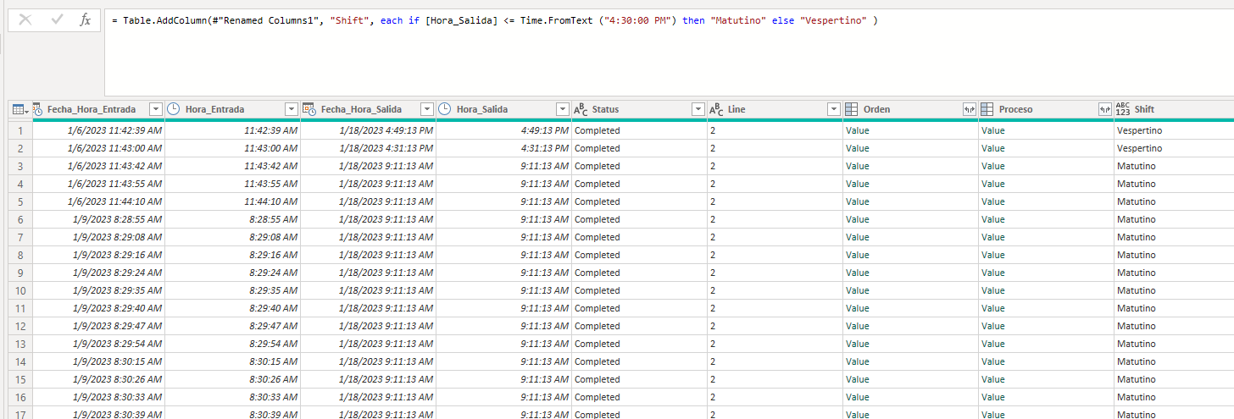1234x419 pixels.
Task: Select the Status column header
Action: coord(605,109)
